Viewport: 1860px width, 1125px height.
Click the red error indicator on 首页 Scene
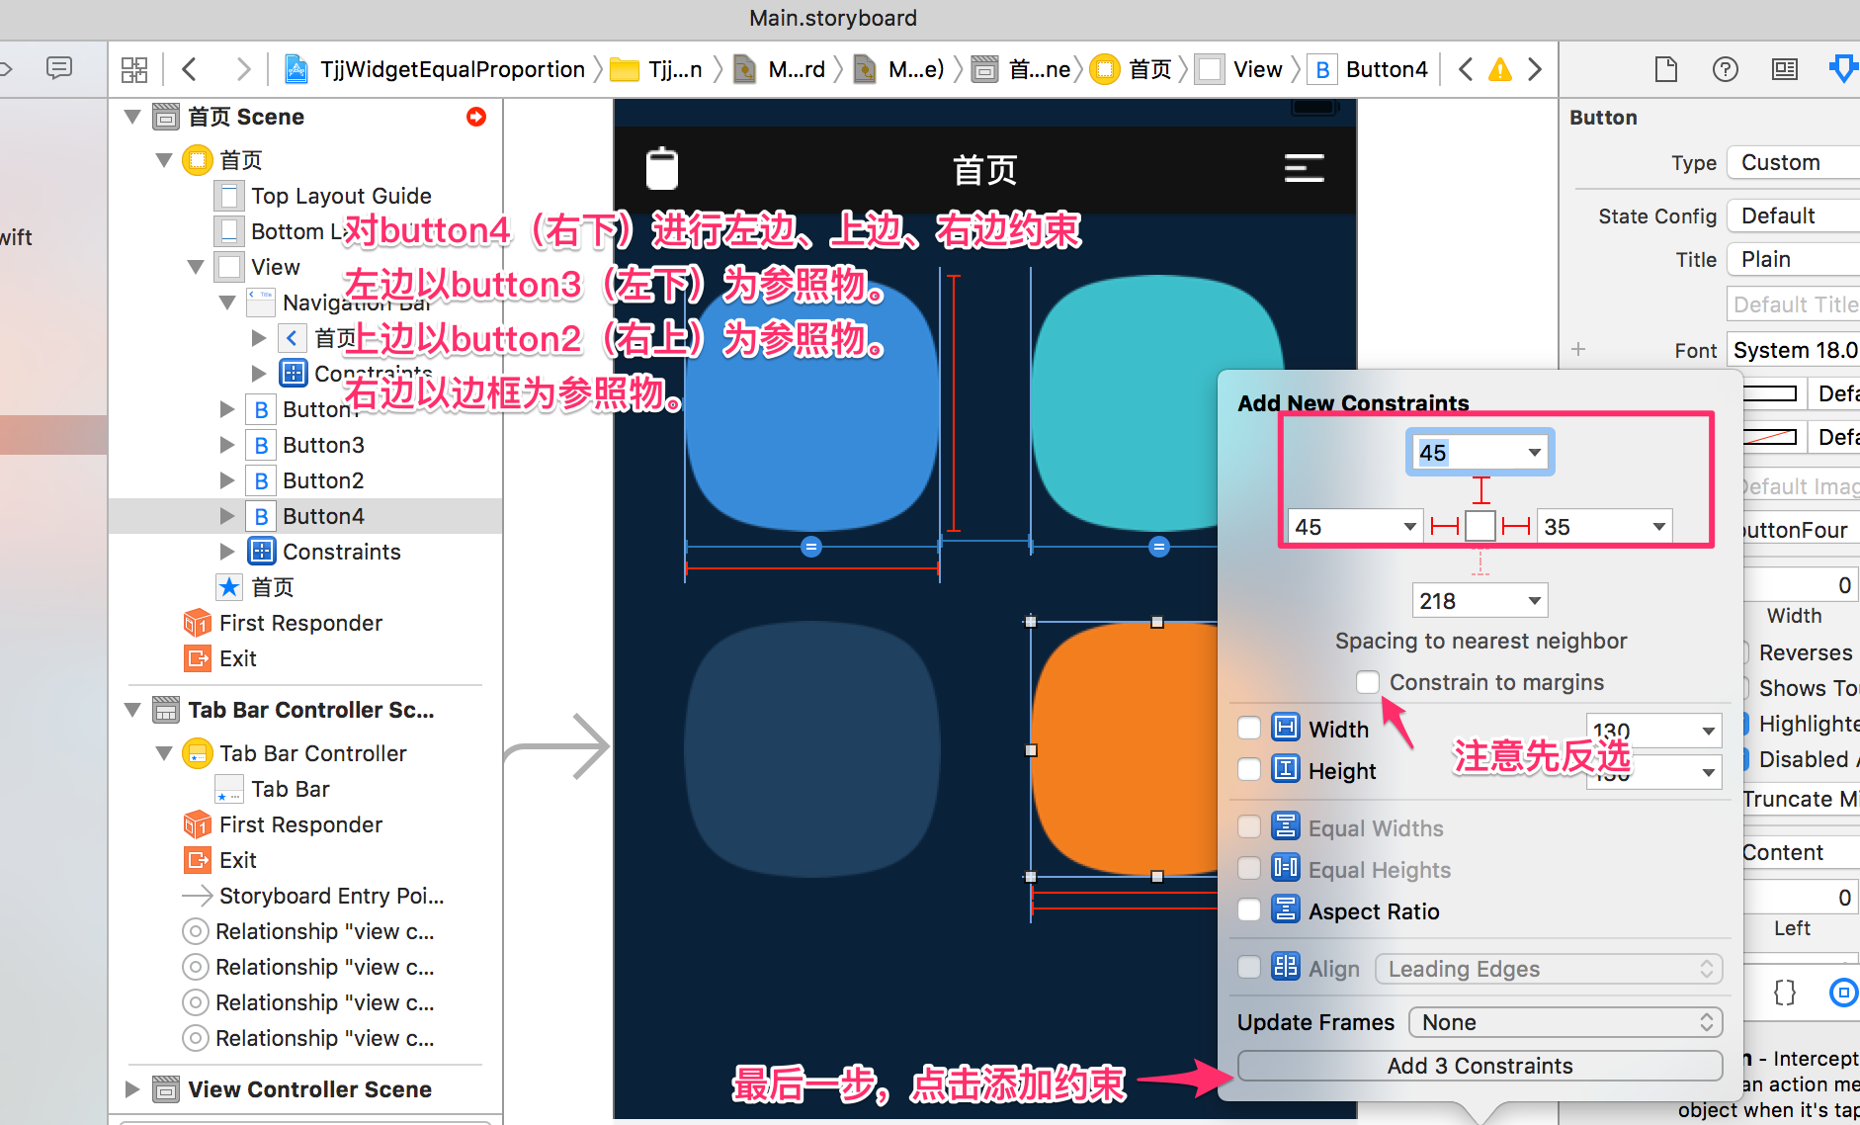click(x=476, y=117)
